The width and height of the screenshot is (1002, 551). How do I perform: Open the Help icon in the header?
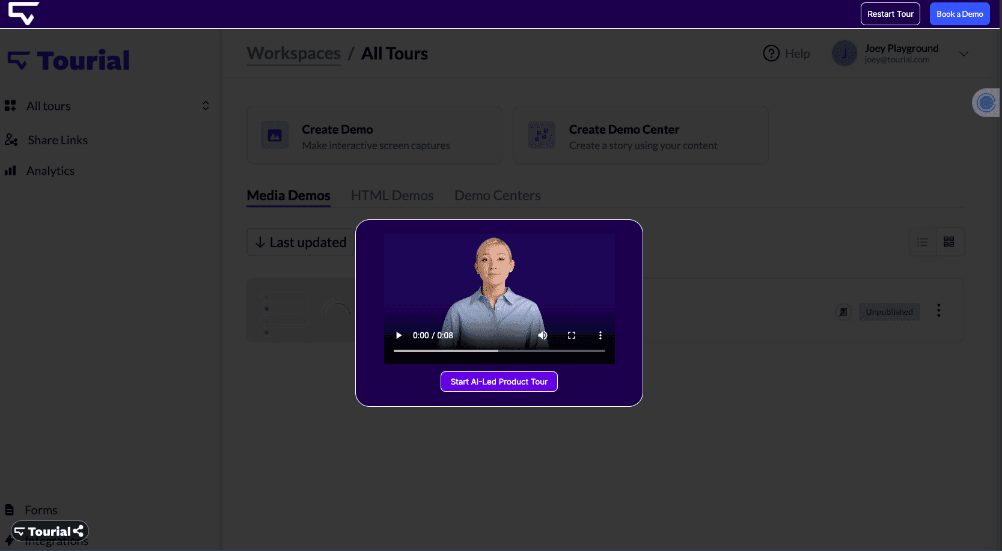[772, 53]
